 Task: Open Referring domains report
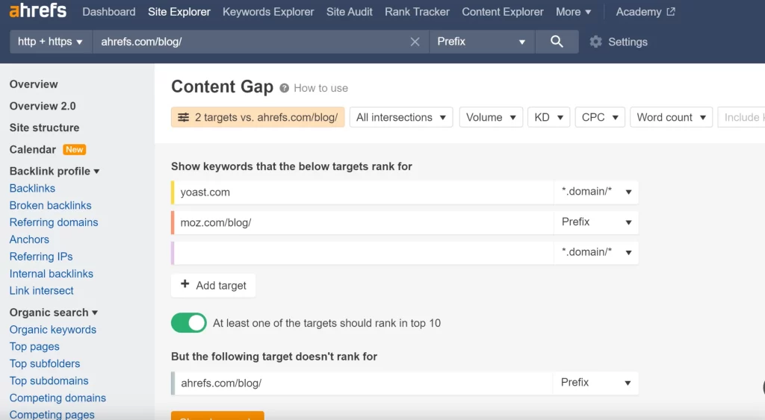click(x=54, y=222)
